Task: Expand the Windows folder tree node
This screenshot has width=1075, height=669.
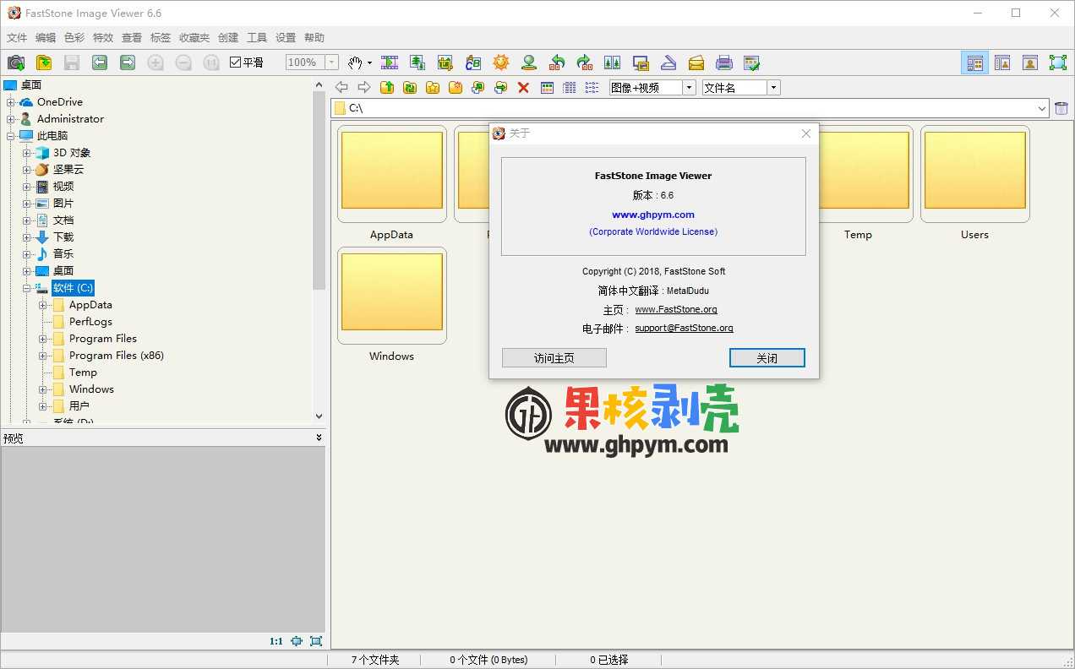Action: click(43, 389)
